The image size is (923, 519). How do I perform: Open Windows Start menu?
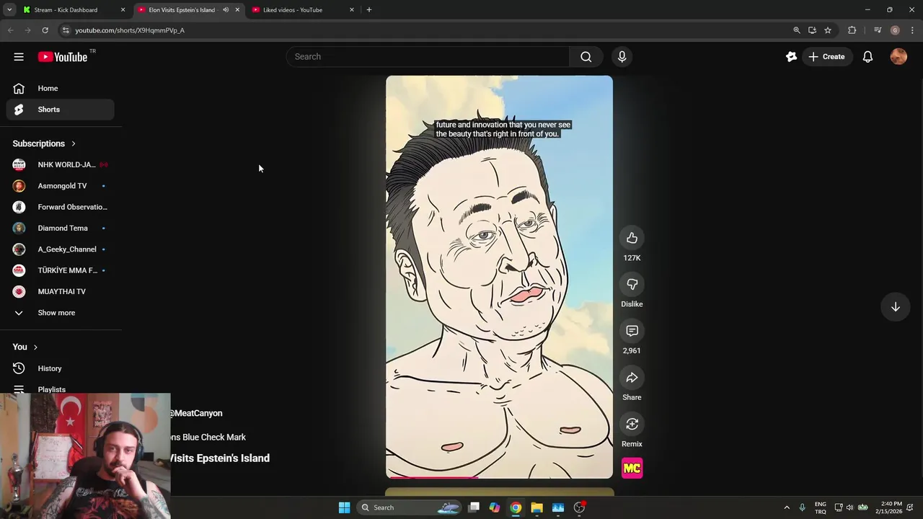pyautogui.click(x=345, y=507)
